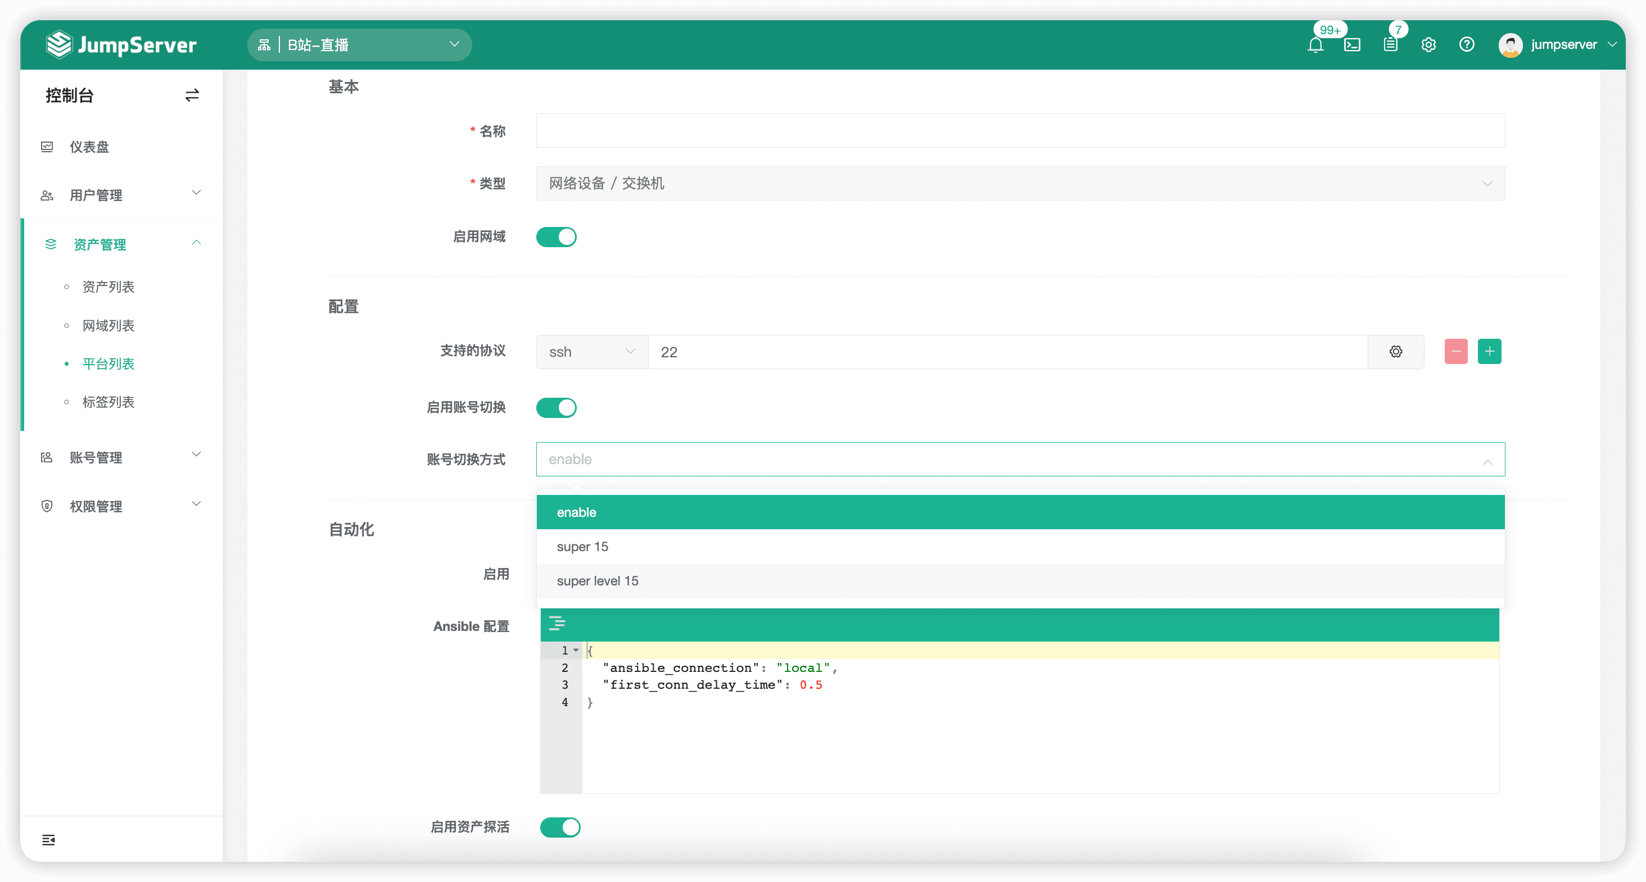Click the console view switch icon

192,95
